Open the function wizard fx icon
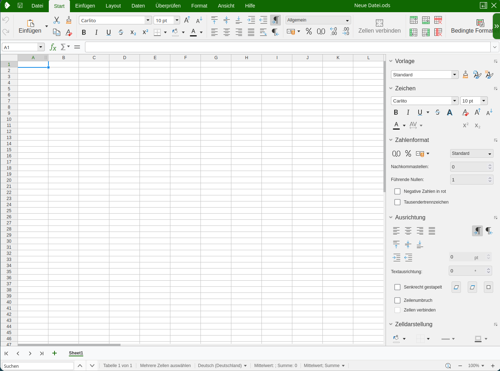Viewport: 500px width, 371px height. coord(53,47)
